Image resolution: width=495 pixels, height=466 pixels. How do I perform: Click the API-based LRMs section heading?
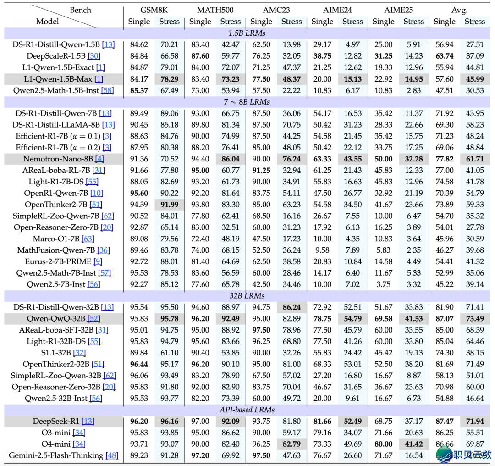247,410
